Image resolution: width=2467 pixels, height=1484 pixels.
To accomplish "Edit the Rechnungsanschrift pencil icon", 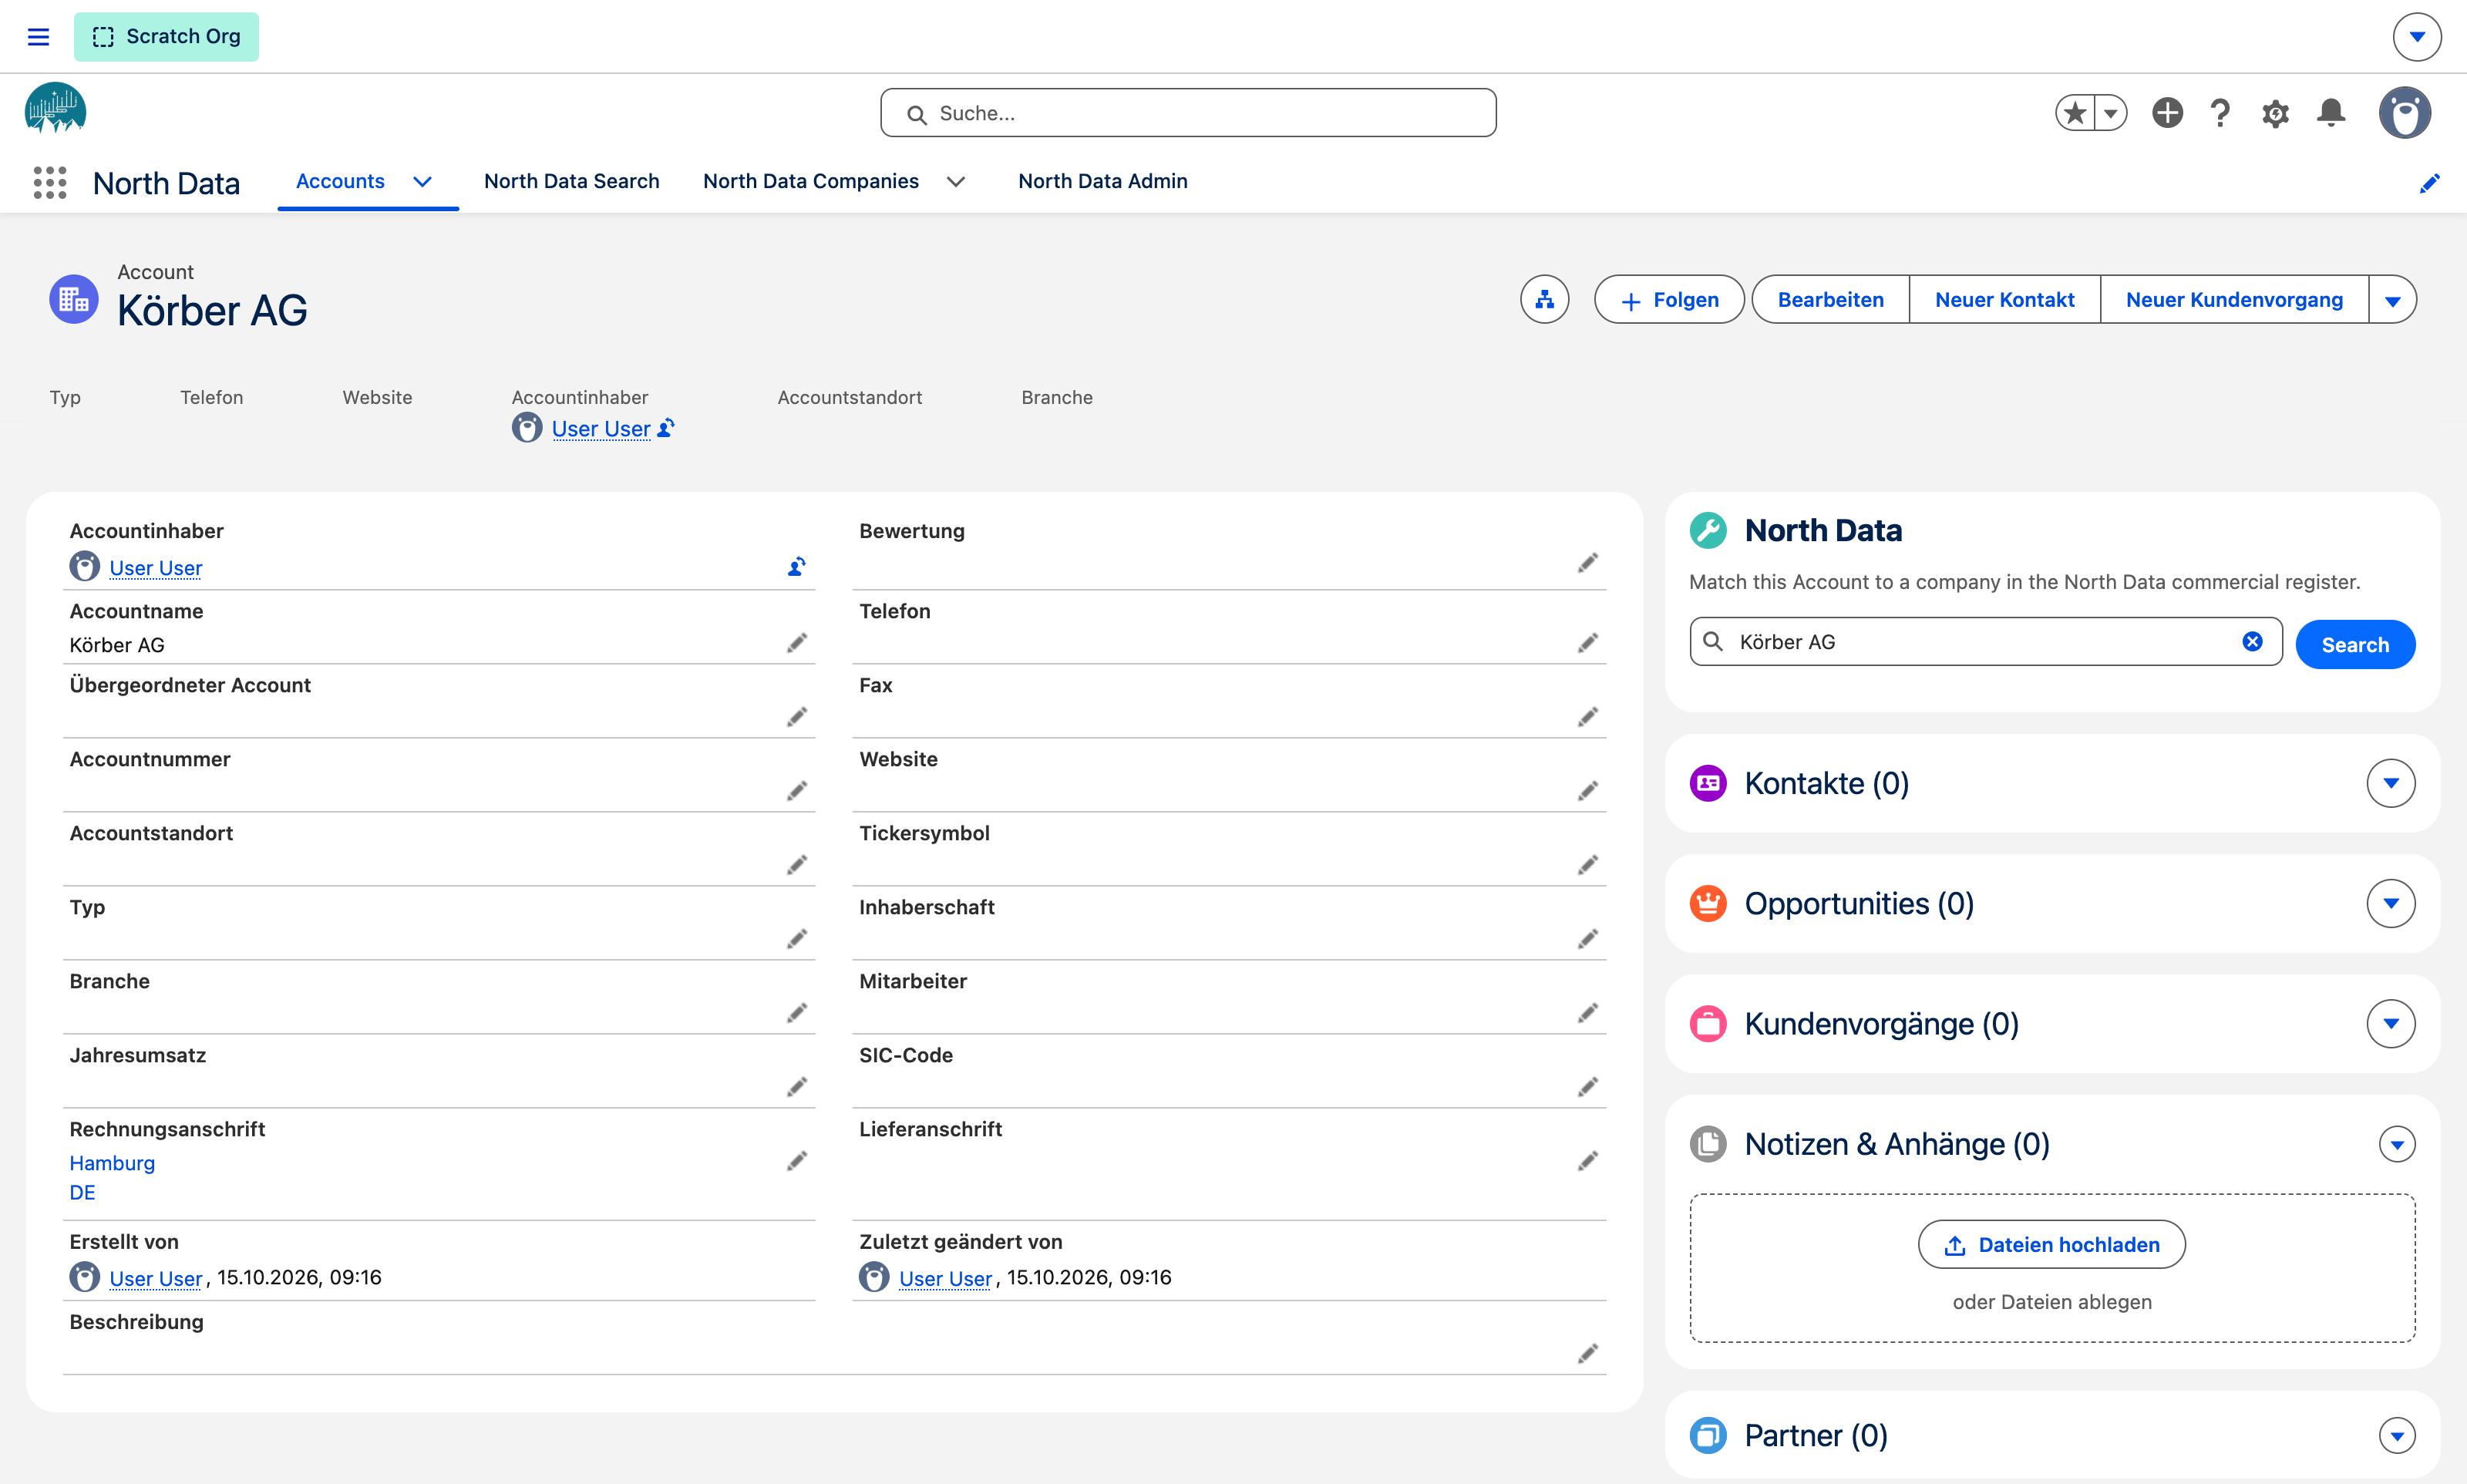I will [796, 1161].
